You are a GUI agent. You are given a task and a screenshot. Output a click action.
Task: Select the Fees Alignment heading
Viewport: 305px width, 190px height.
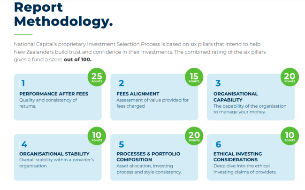pos(138,94)
